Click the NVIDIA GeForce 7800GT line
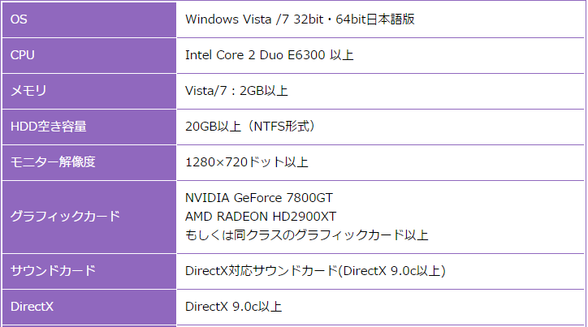 click(259, 198)
